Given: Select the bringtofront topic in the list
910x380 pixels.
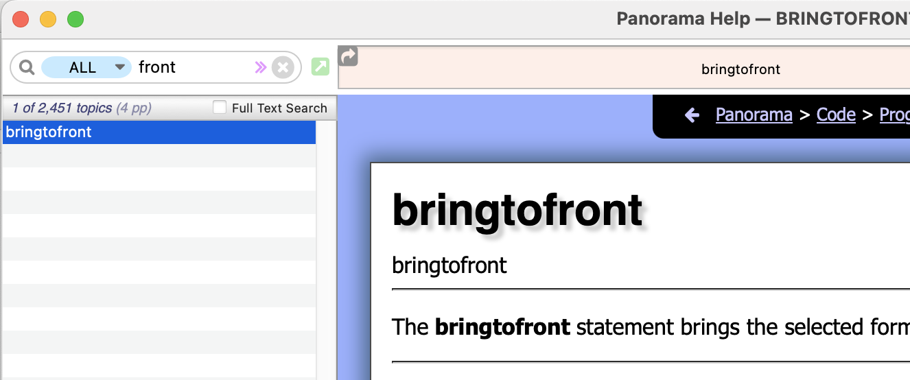Looking at the screenshot, I should tap(159, 132).
